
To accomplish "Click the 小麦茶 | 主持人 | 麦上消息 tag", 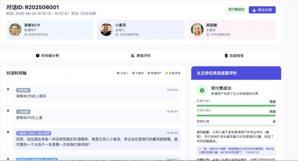I will [x=34, y=133].
